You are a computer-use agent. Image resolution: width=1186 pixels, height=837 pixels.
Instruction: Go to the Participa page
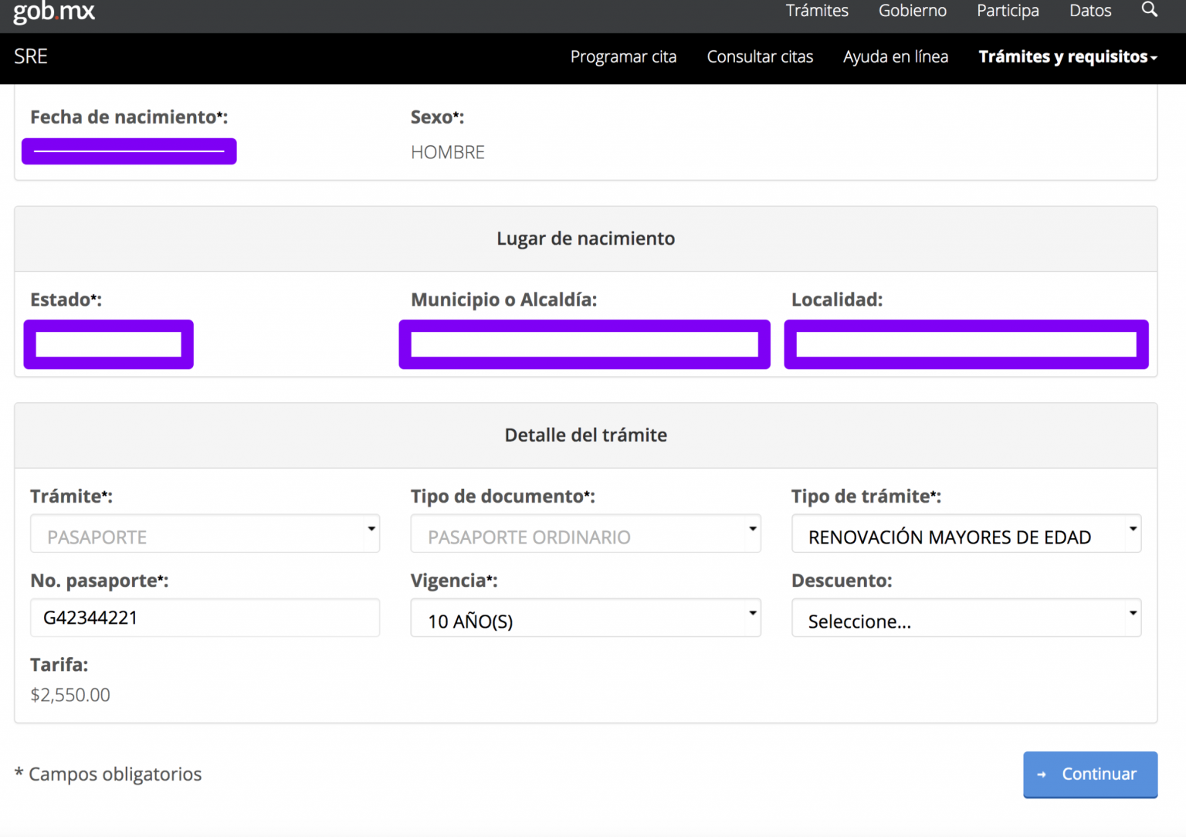point(1007,11)
